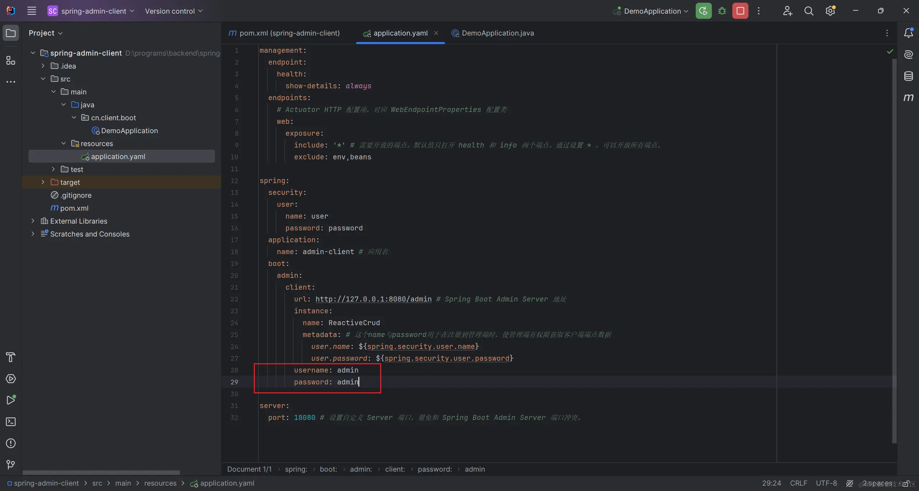This screenshot has width=919, height=491.
Task: Open the Git tool window icon
Action: tap(11, 465)
